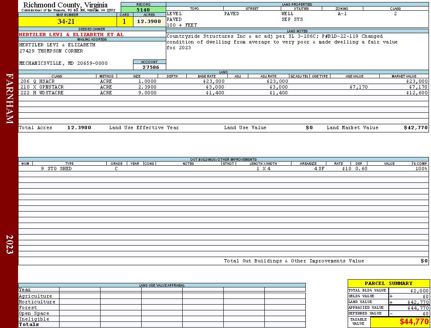Click the land notes text block
Image resolution: width=431 pixels, height=328 pixels.
pos(282,42)
